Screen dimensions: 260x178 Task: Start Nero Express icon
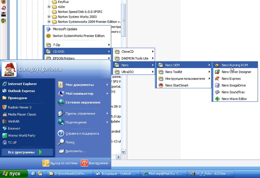[217, 78]
